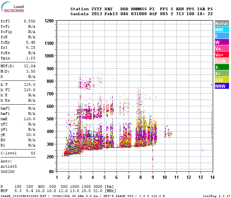Click the 9 MHz x-axis label
Viewport: 231px width, 198px height.
(152, 177)
